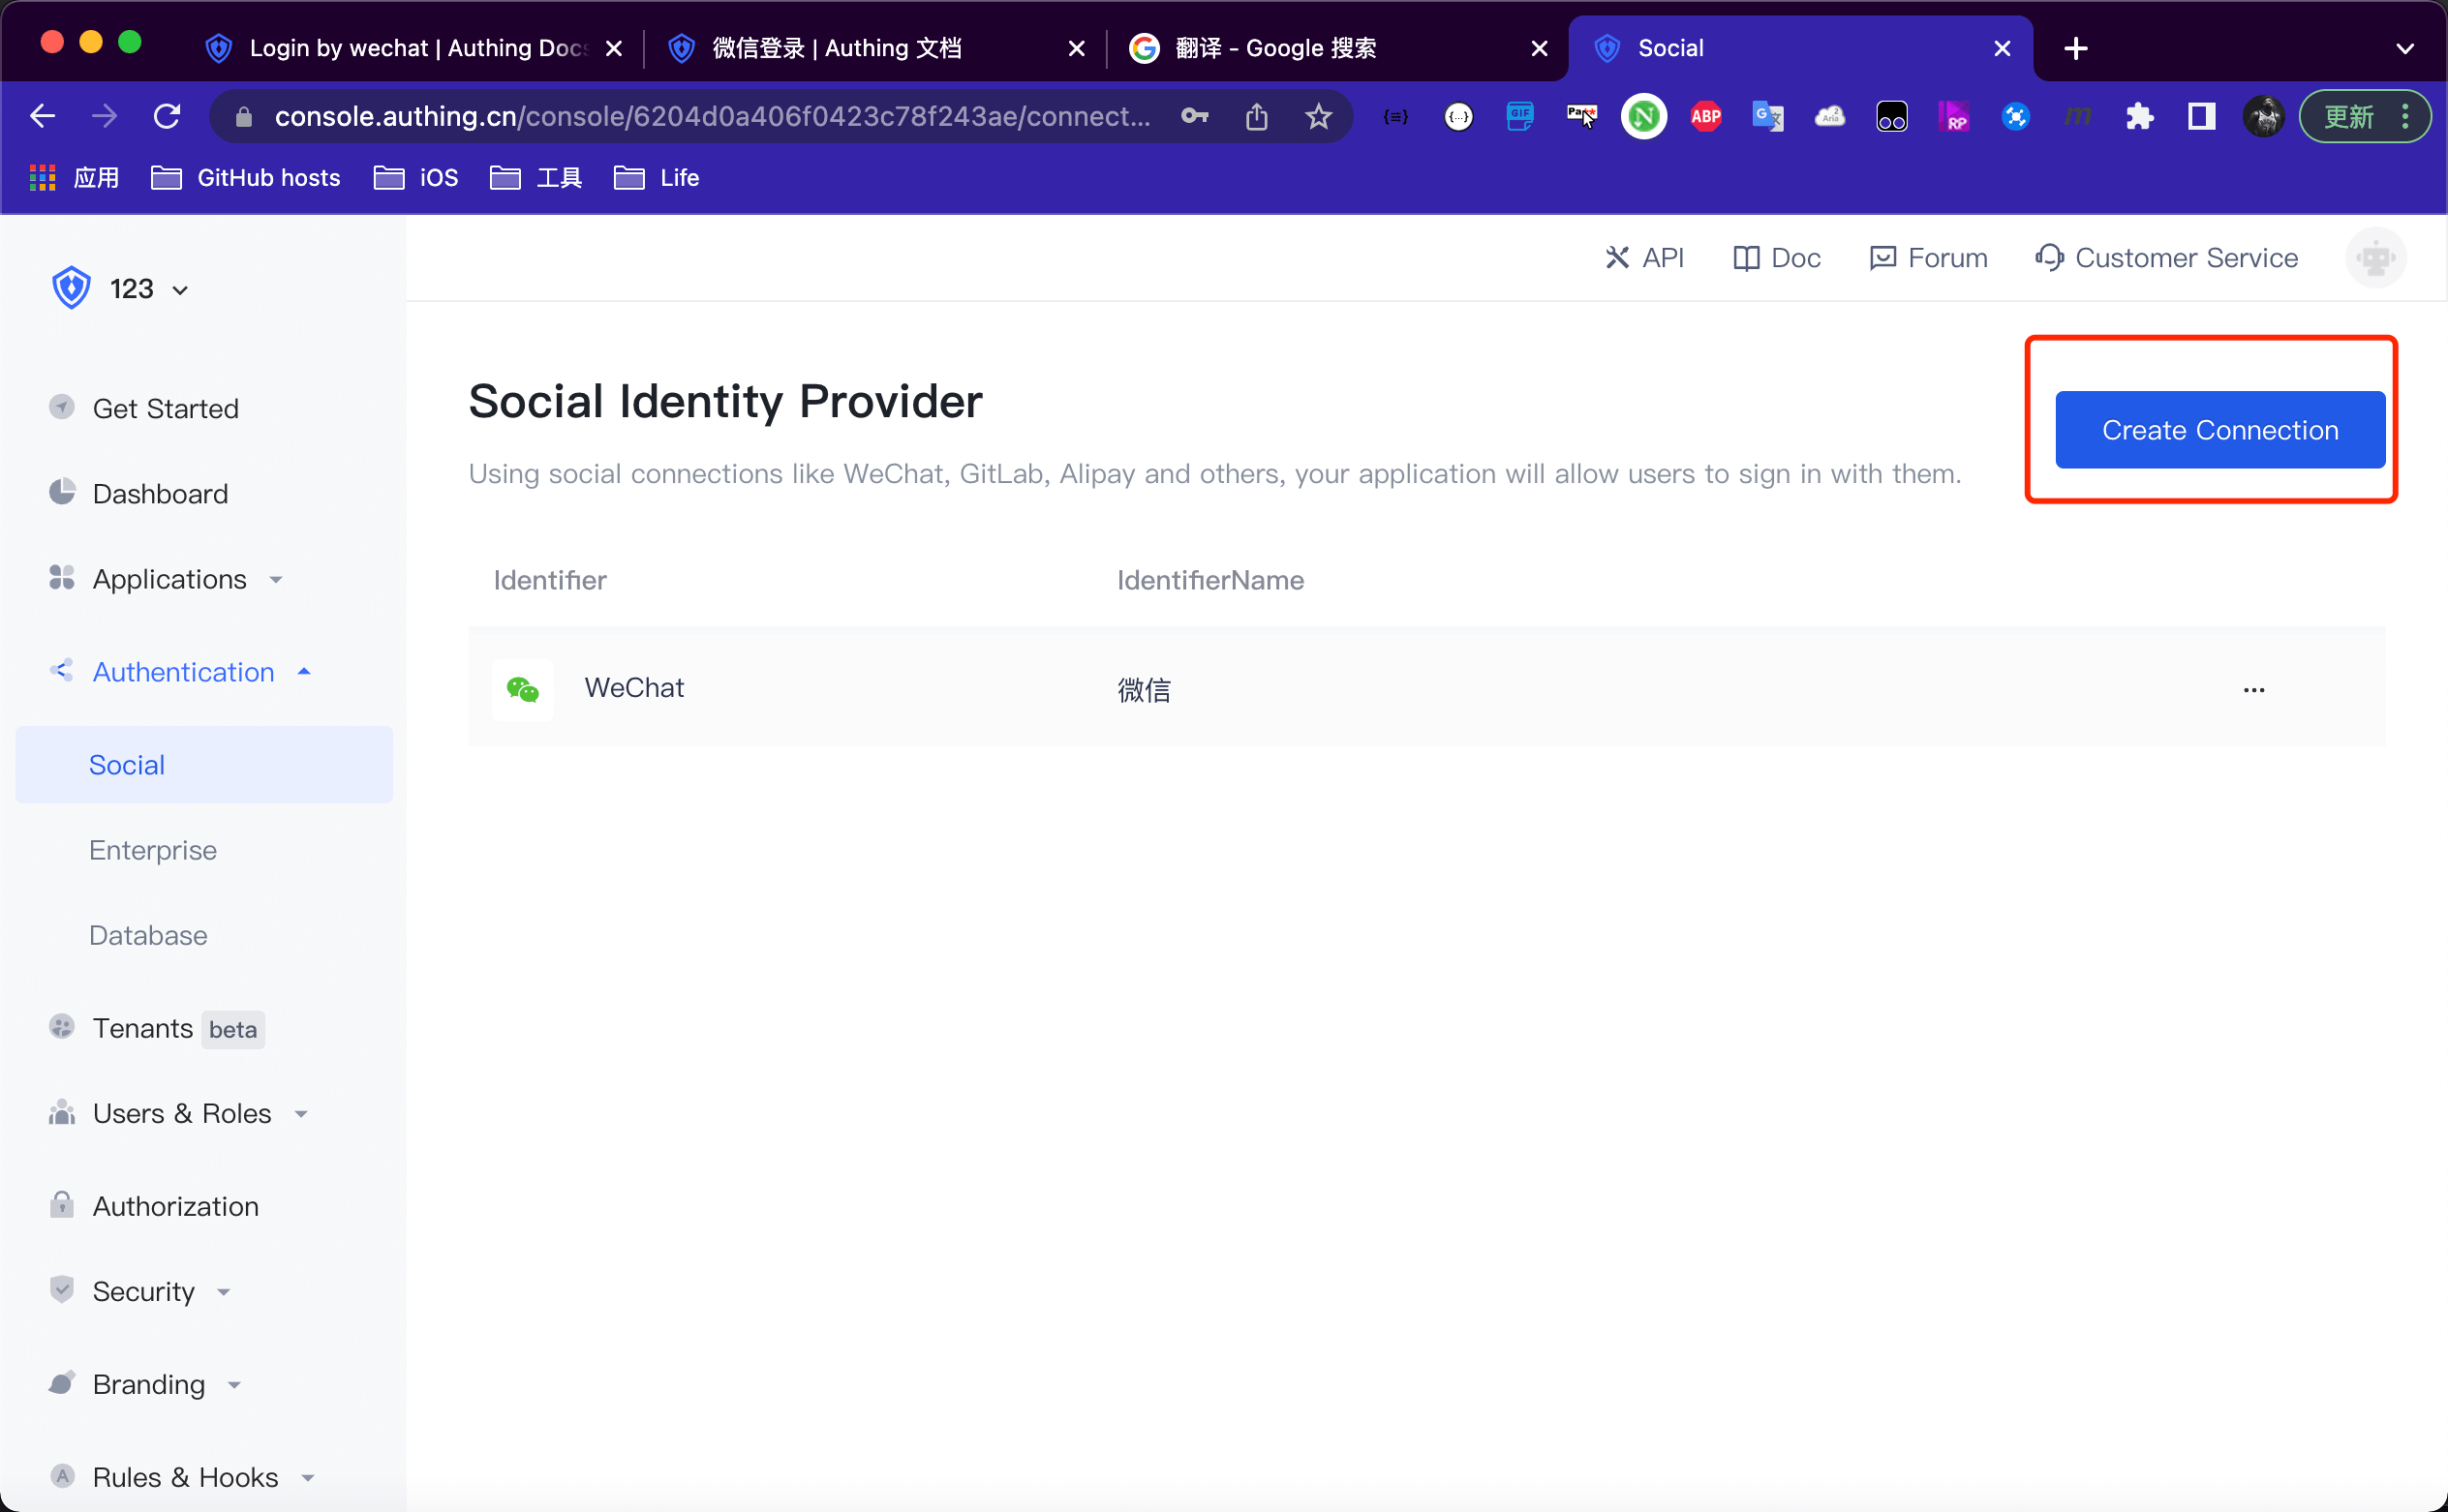
Task: Click the Authing shield logo in sidebar
Action: 71,288
